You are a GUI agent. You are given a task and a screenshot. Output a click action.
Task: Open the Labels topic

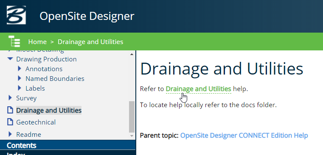[35, 88]
